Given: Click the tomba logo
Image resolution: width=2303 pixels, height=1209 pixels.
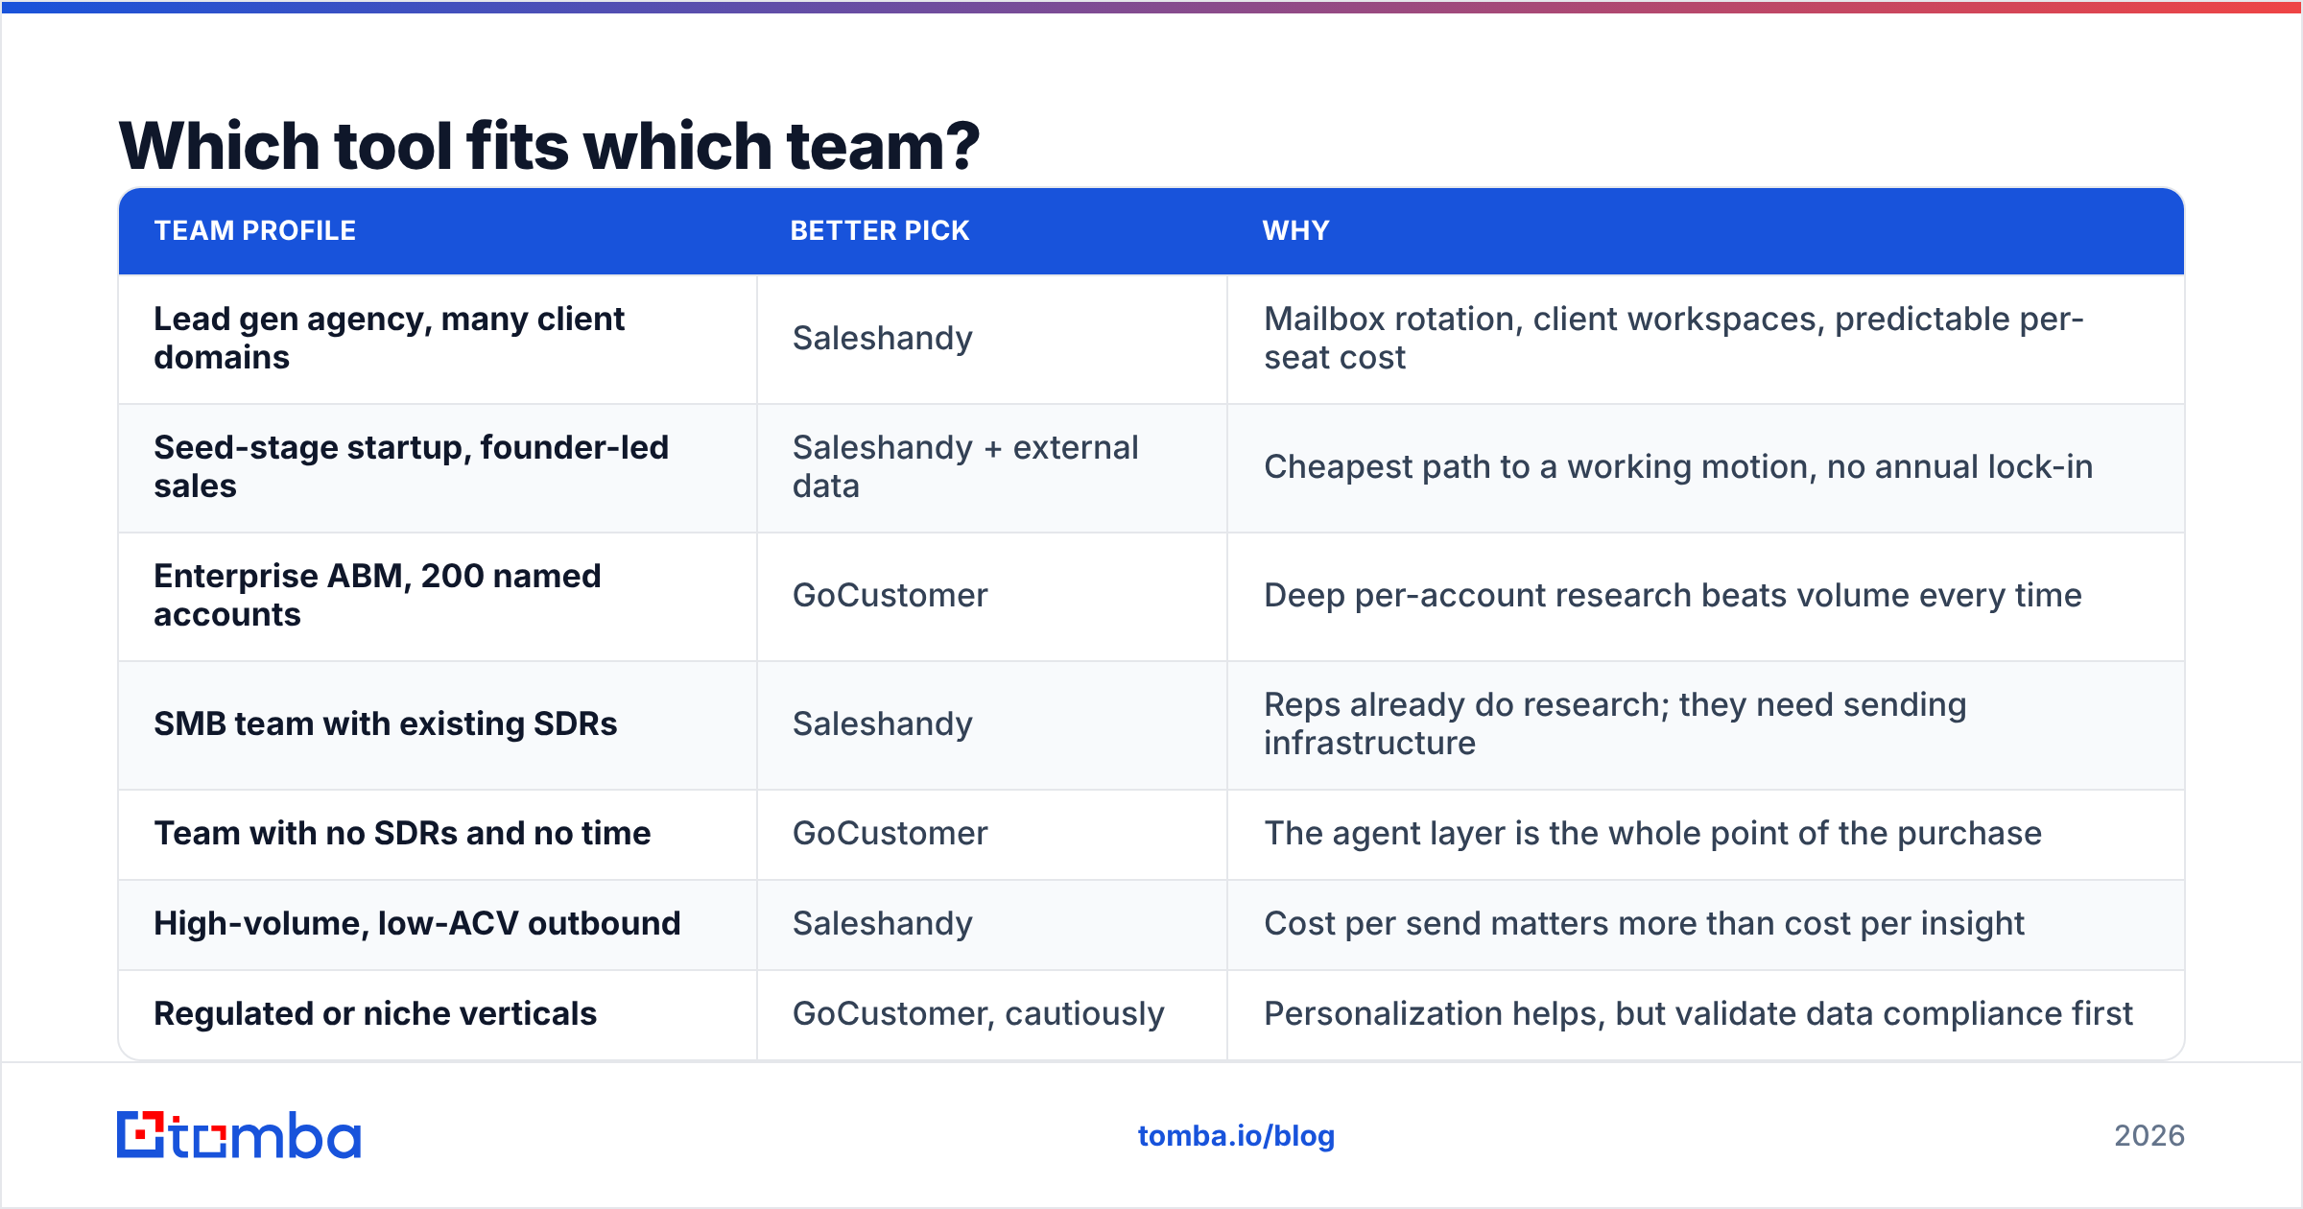Looking at the screenshot, I should (239, 1135).
